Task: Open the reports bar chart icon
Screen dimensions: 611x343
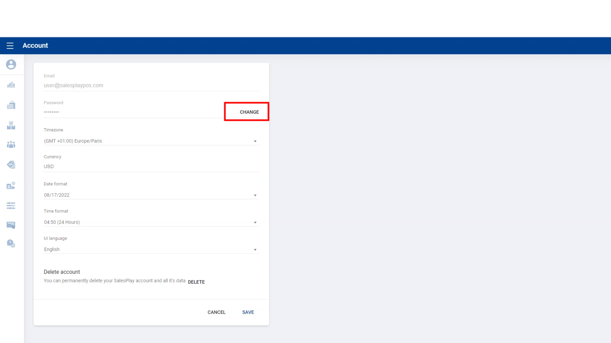Action: pyautogui.click(x=11, y=85)
